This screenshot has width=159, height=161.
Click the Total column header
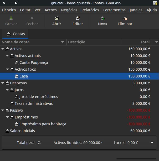pos(136,42)
